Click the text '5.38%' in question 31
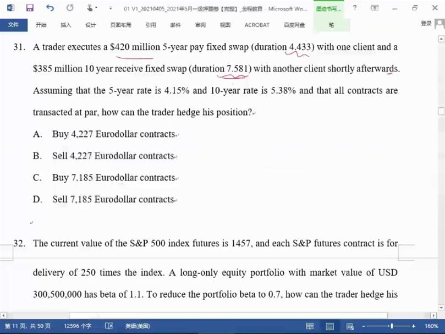 click(283, 91)
